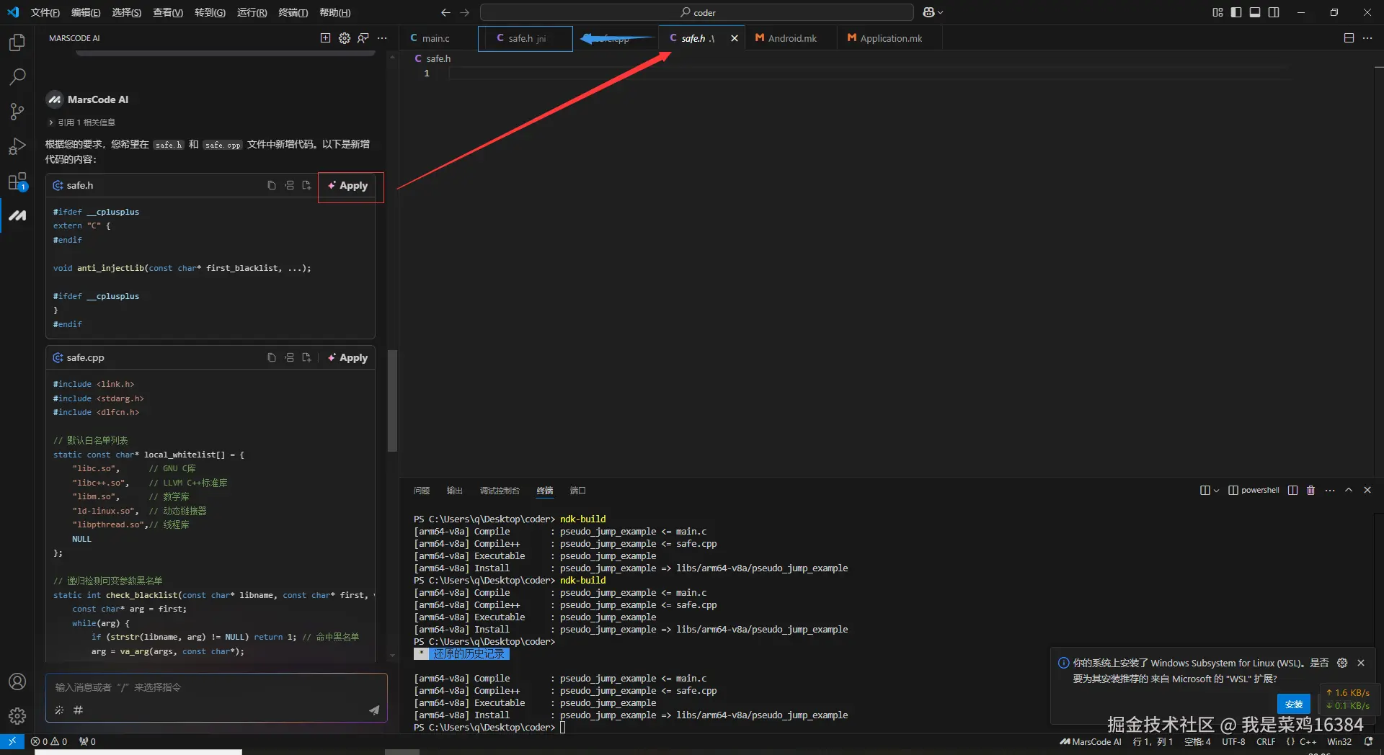Open terminal panel more actions
1384x755 pixels.
point(1330,491)
